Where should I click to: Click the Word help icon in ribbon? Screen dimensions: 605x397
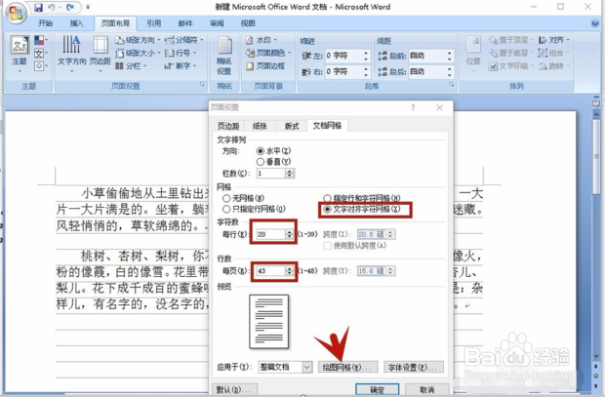(x=594, y=23)
